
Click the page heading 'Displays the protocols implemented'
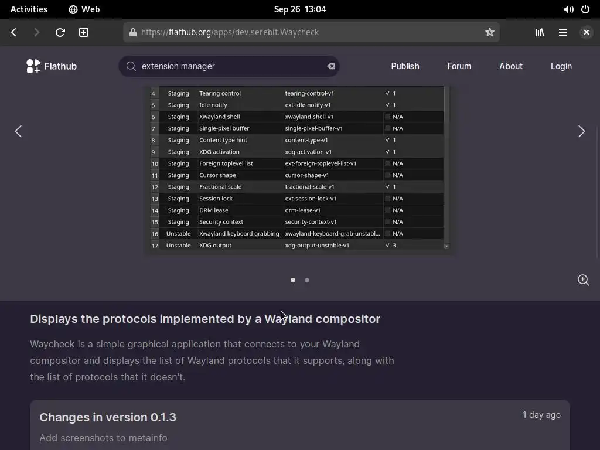pos(205,319)
